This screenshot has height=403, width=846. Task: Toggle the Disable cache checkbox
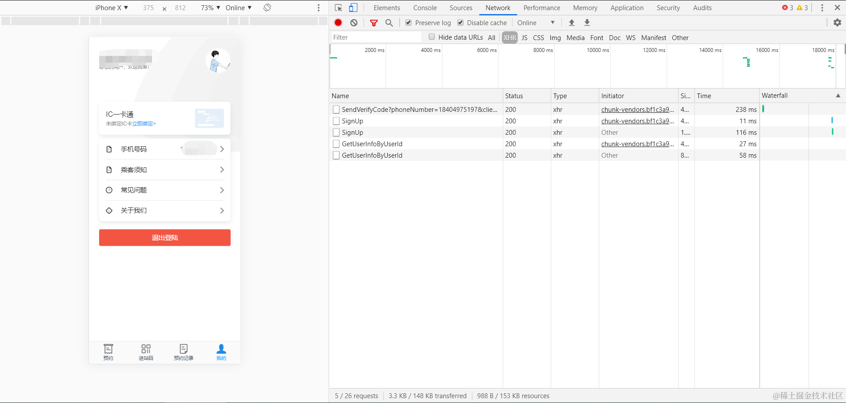click(x=460, y=22)
